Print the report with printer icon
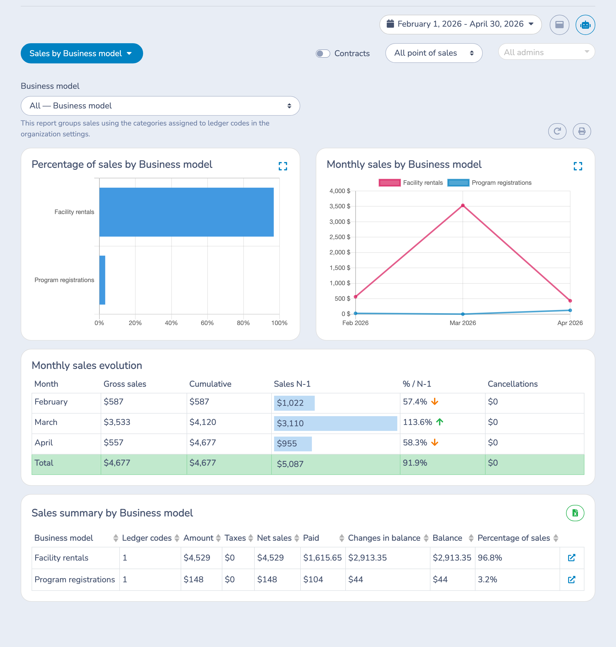Image resolution: width=616 pixels, height=647 pixels. pyautogui.click(x=582, y=131)
